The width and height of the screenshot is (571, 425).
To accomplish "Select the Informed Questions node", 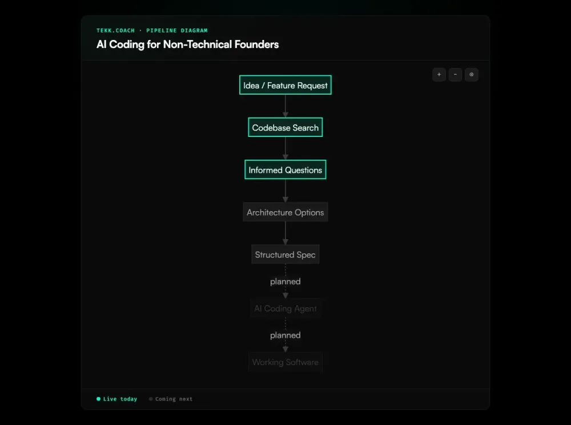I will pos(285,169).
